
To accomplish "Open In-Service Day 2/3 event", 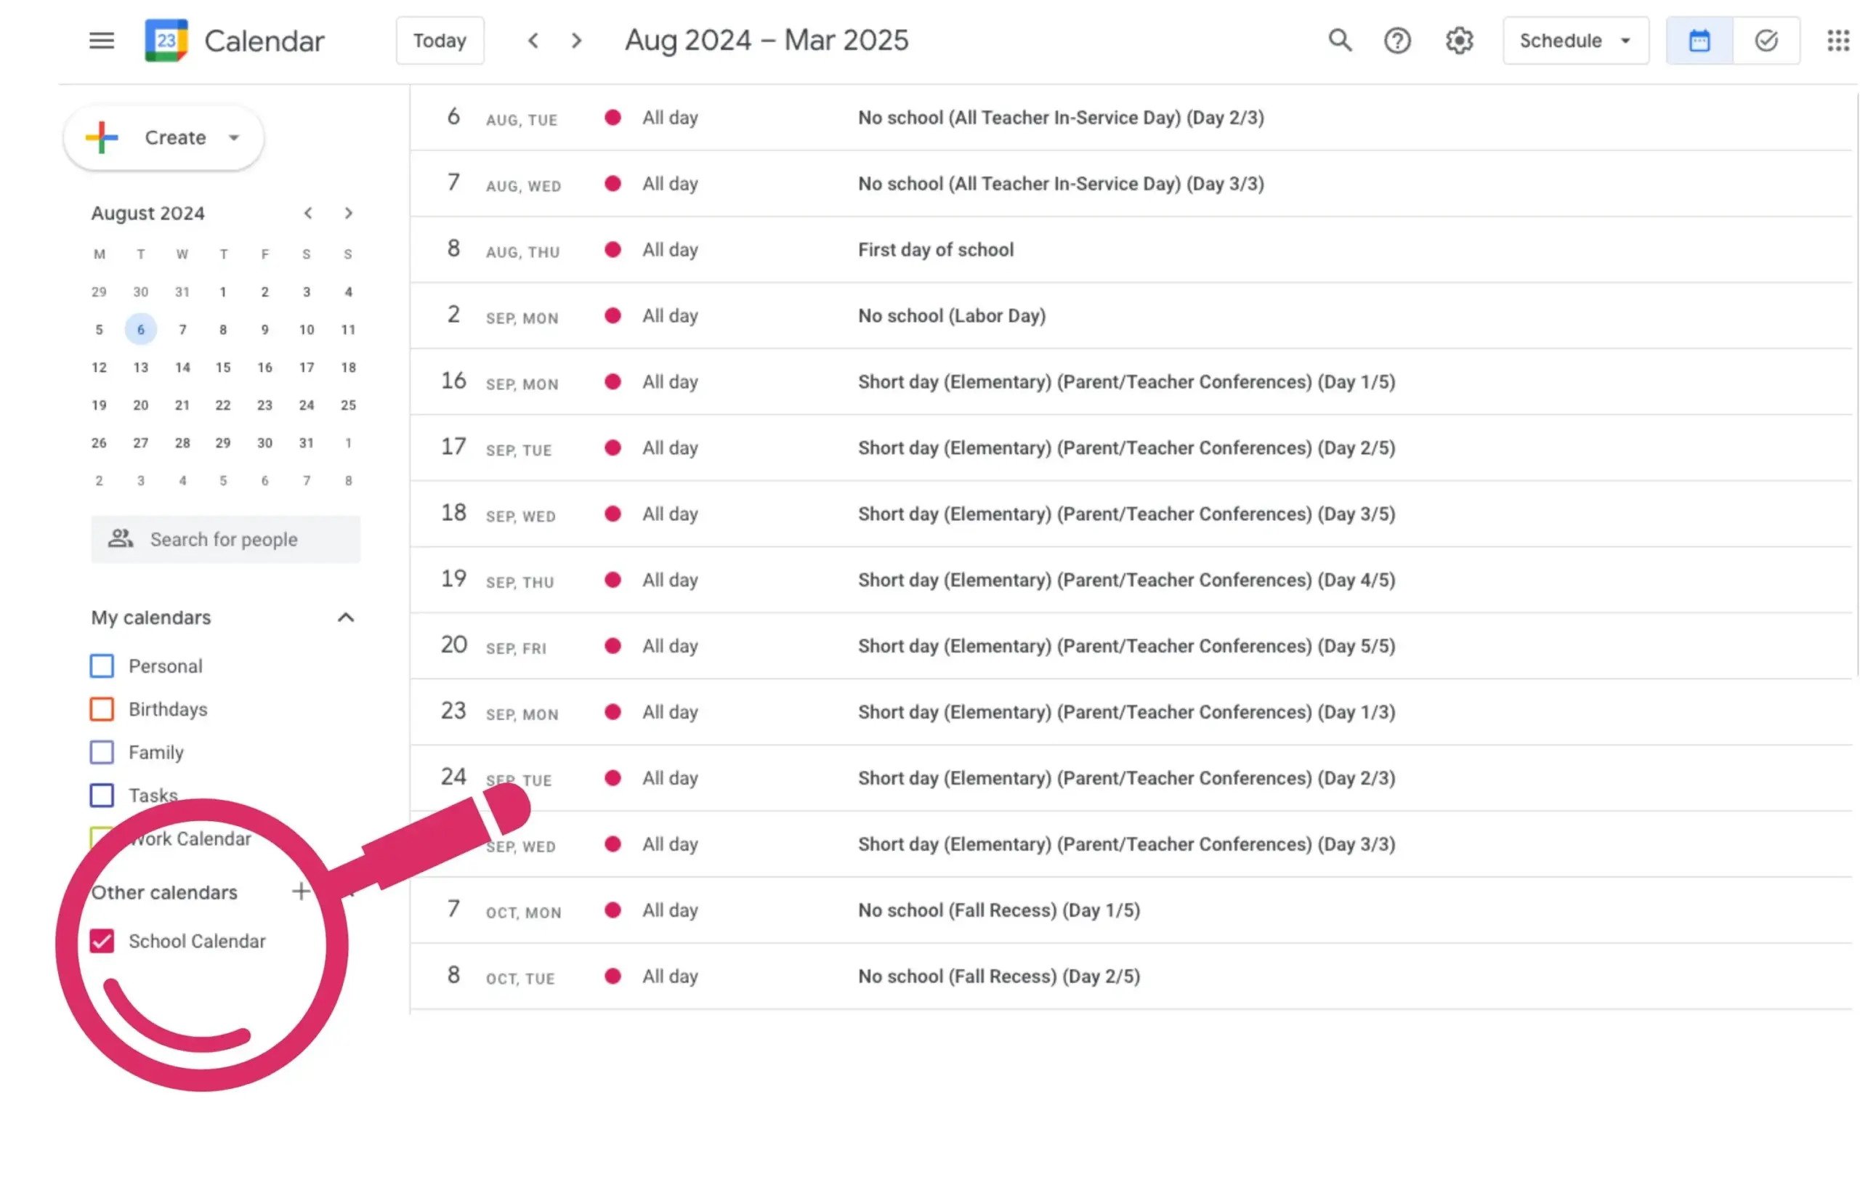I will [1061, 118].
